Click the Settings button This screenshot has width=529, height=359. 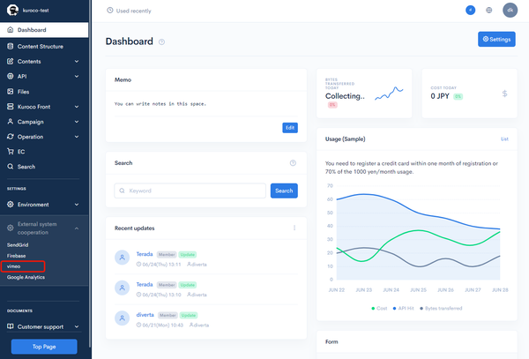(x=496, y=39)
